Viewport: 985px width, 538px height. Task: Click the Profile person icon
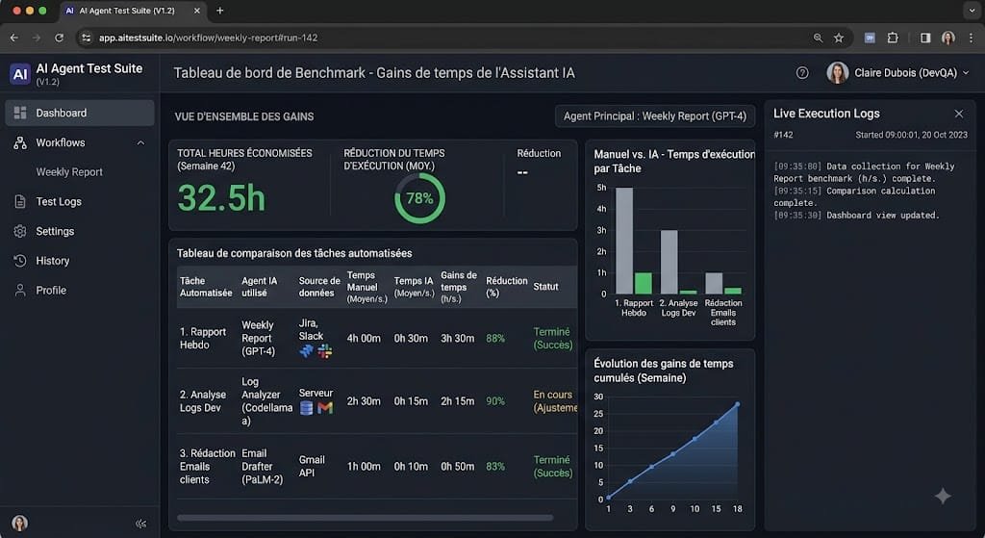[x=20, y=290]
